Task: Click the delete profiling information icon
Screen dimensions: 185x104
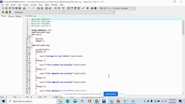Action: 95,8
